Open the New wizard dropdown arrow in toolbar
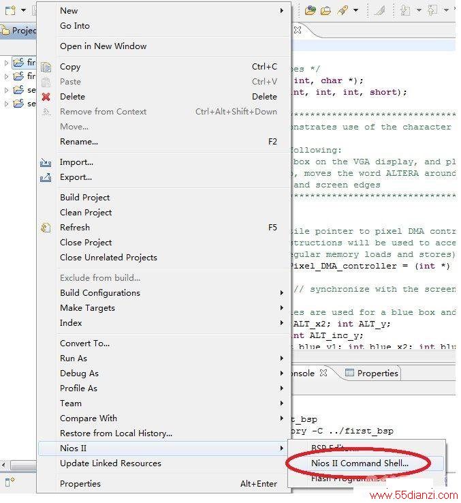Image resolution: width=461 pixels, height=503 pixels. point(23,10)
